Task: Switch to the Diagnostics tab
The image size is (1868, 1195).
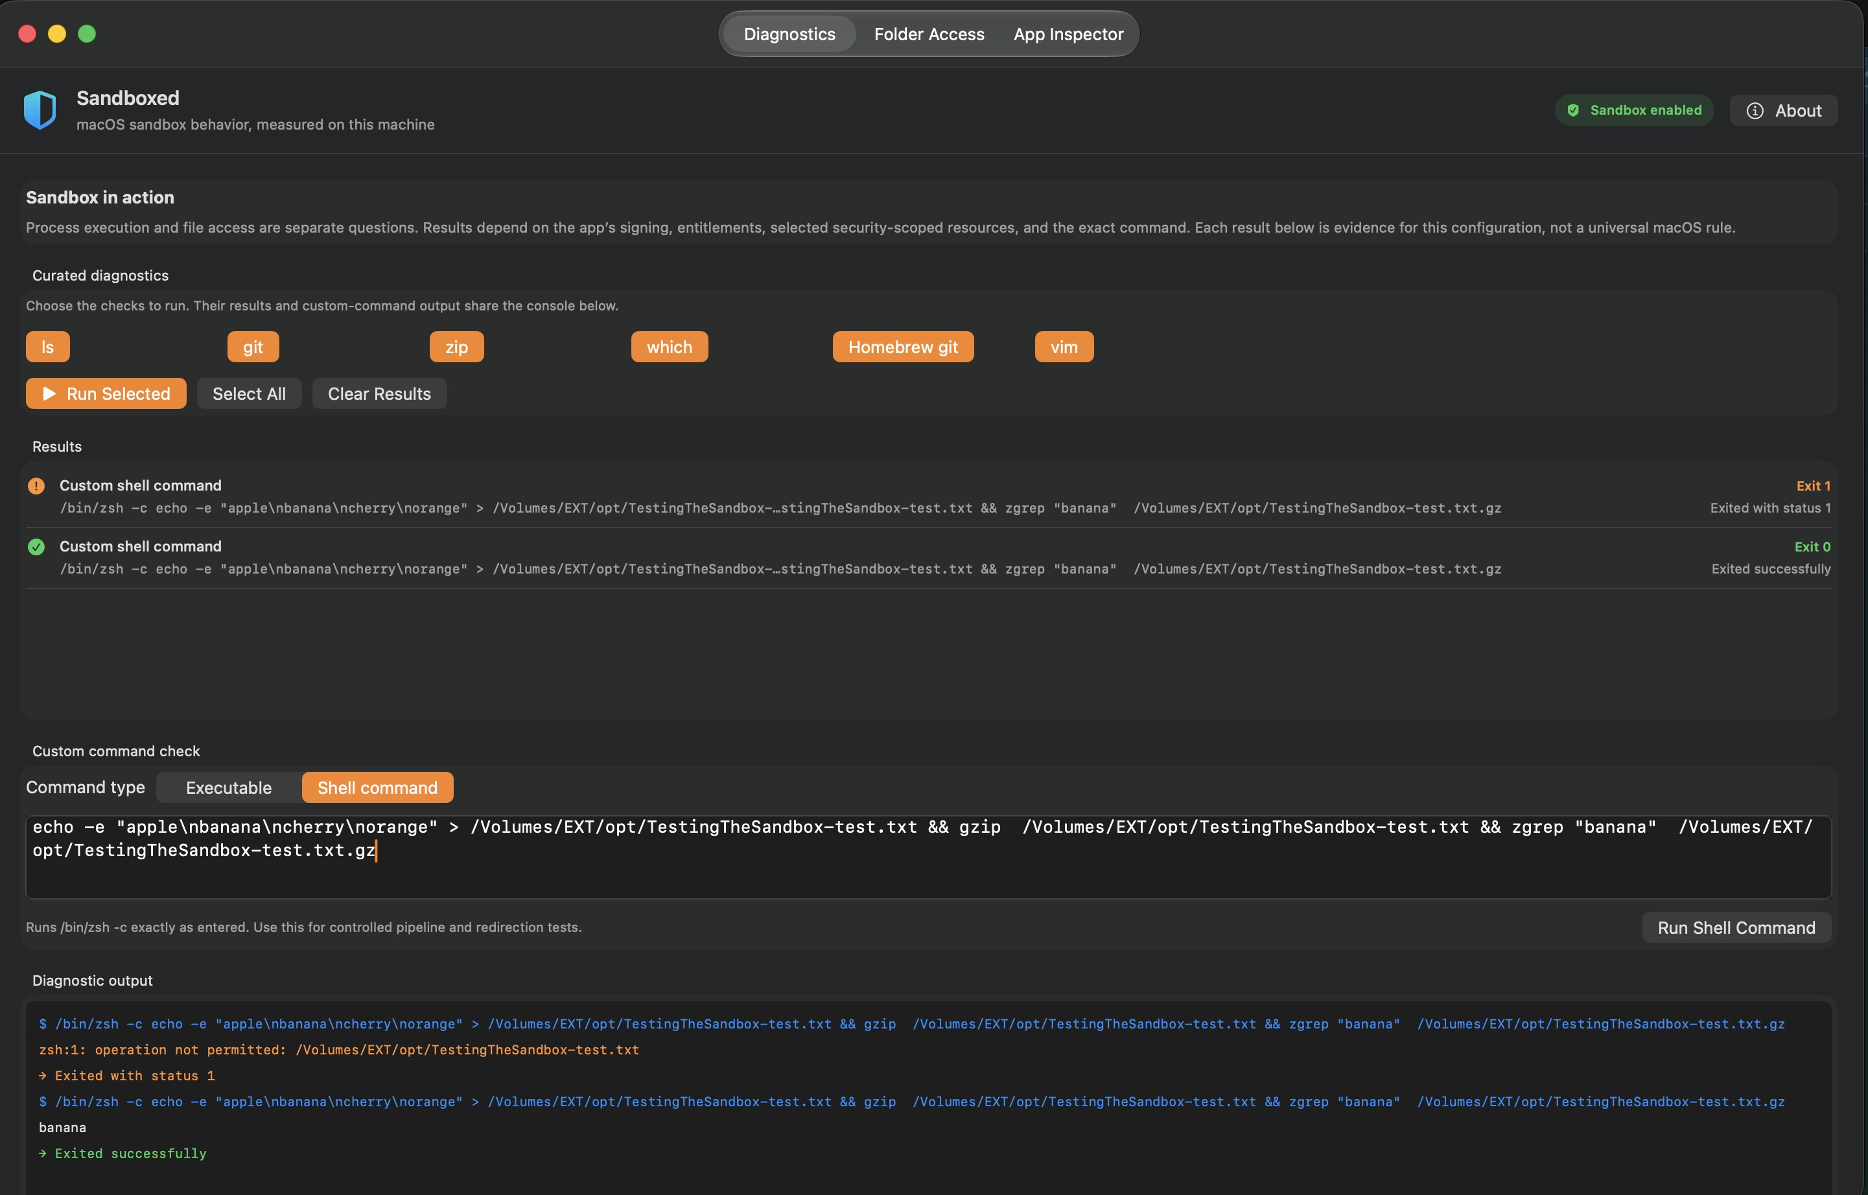Action: 789,34
